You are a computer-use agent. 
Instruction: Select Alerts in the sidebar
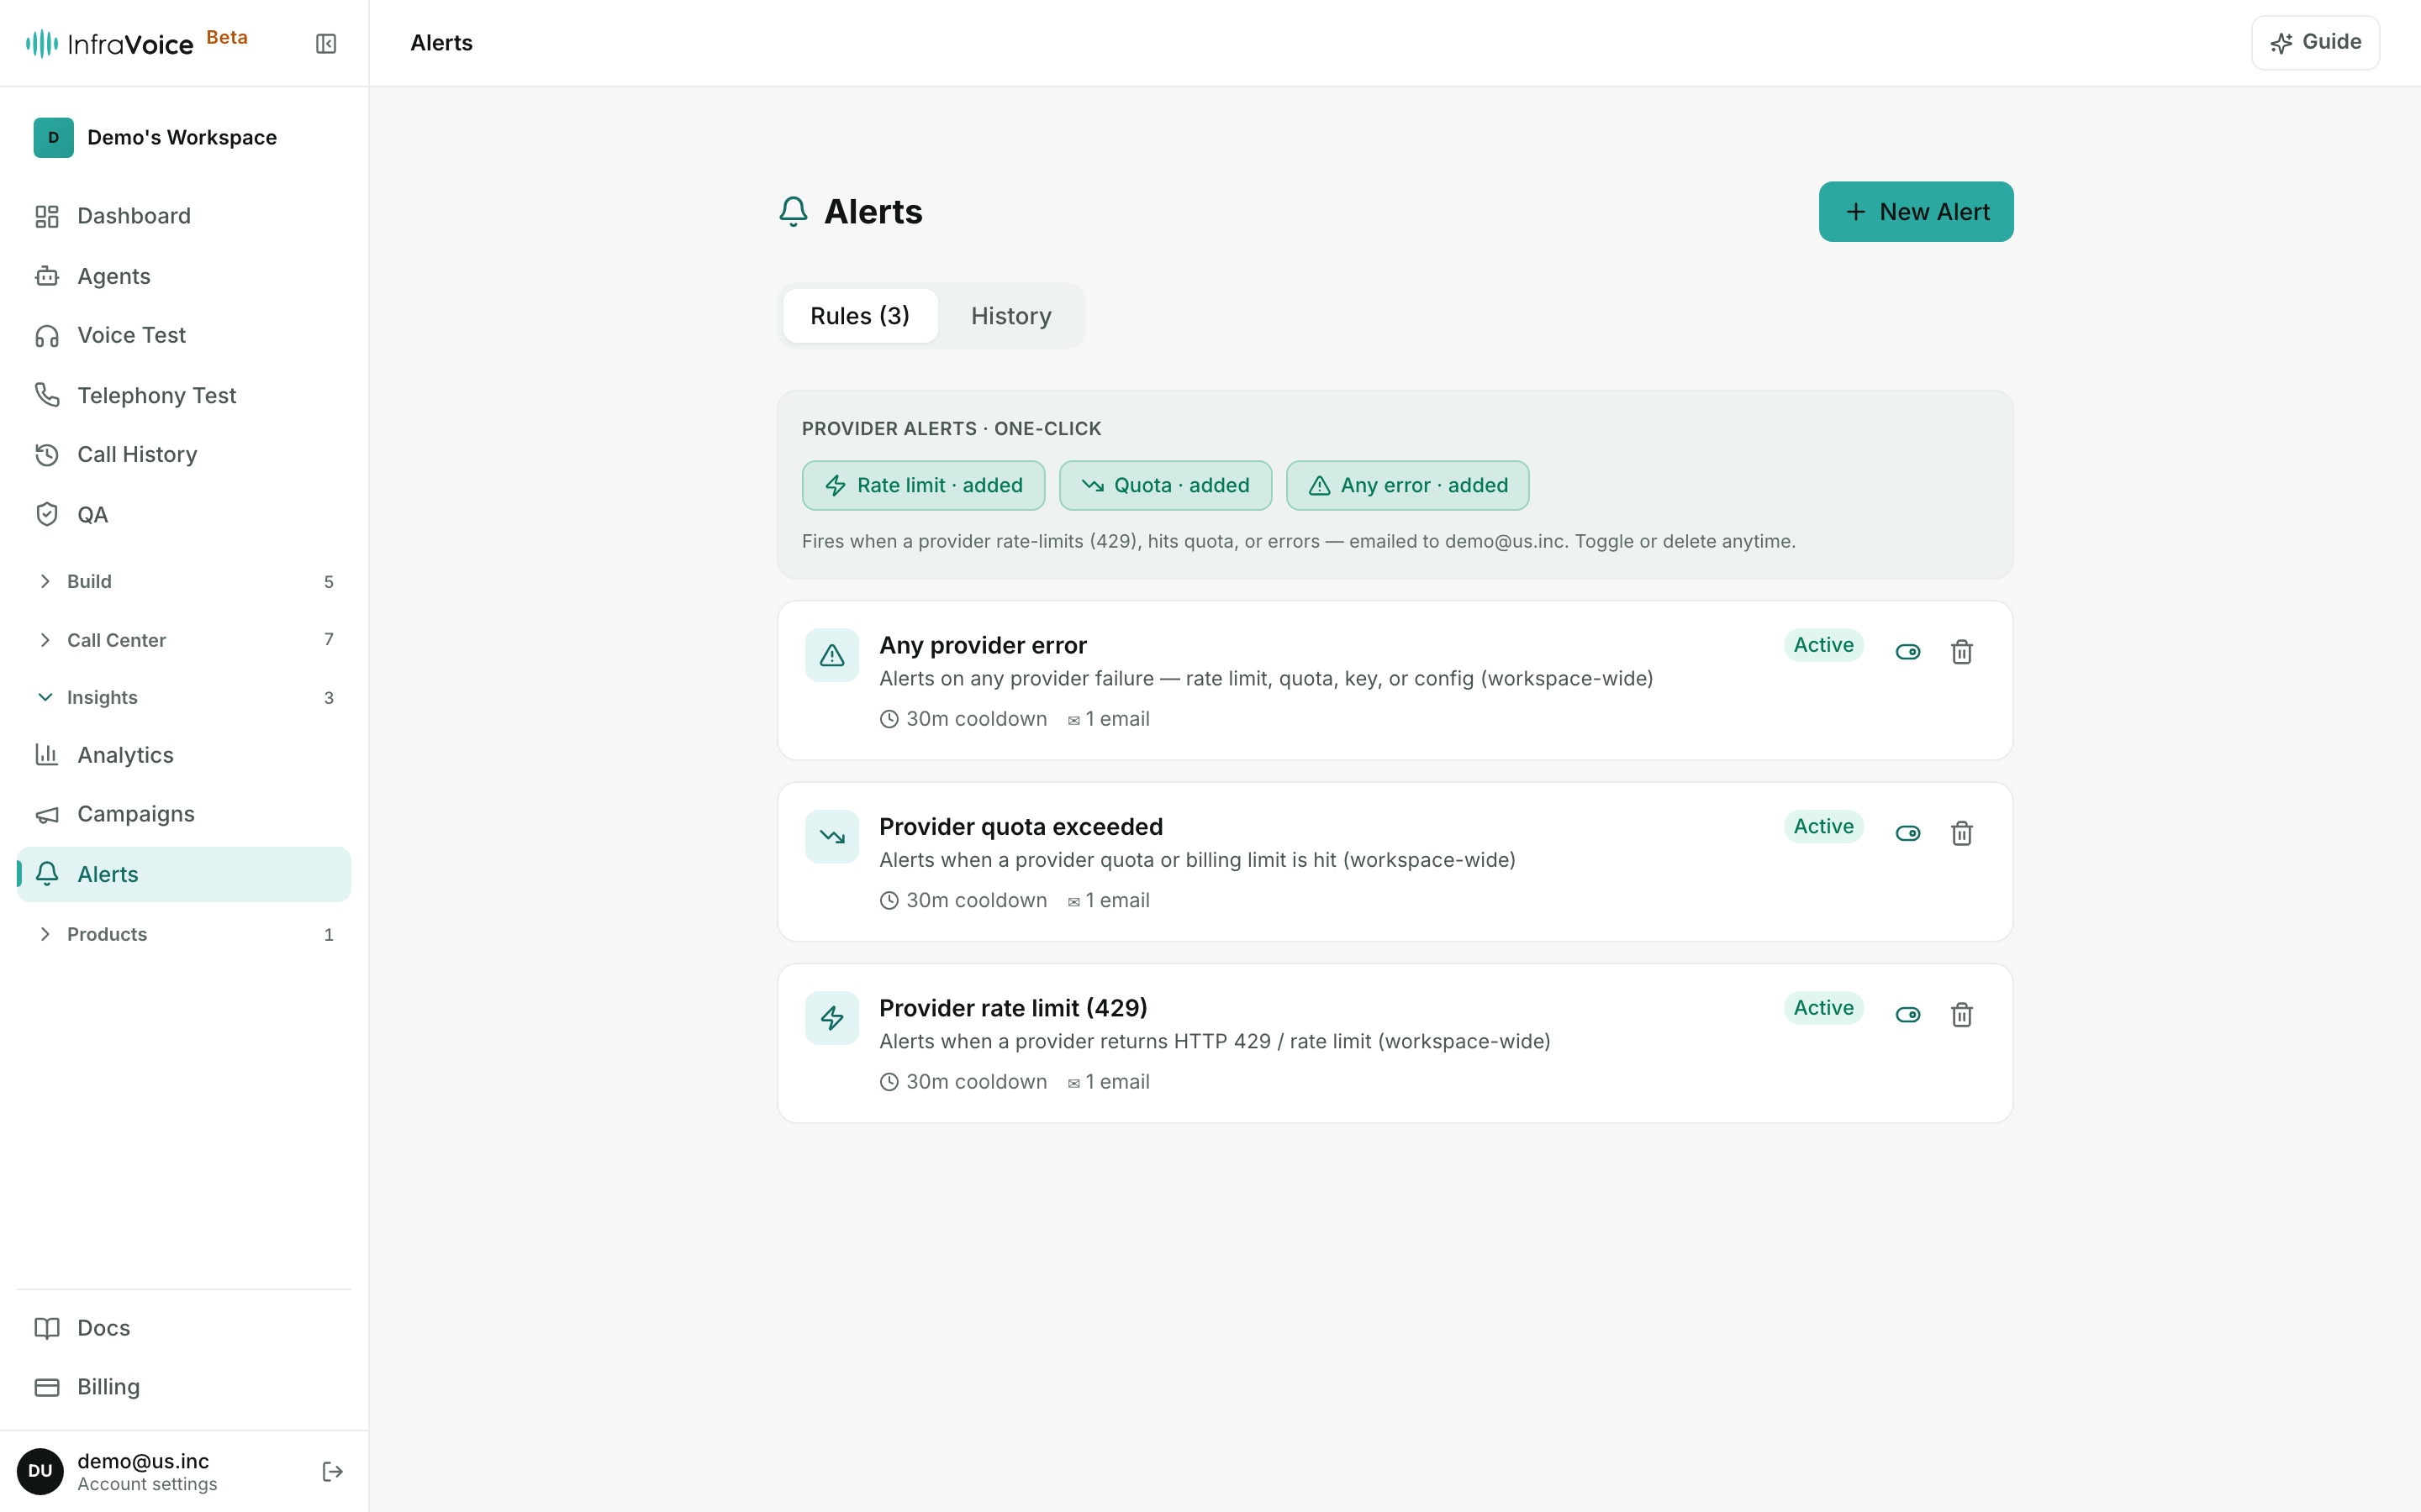184,874
